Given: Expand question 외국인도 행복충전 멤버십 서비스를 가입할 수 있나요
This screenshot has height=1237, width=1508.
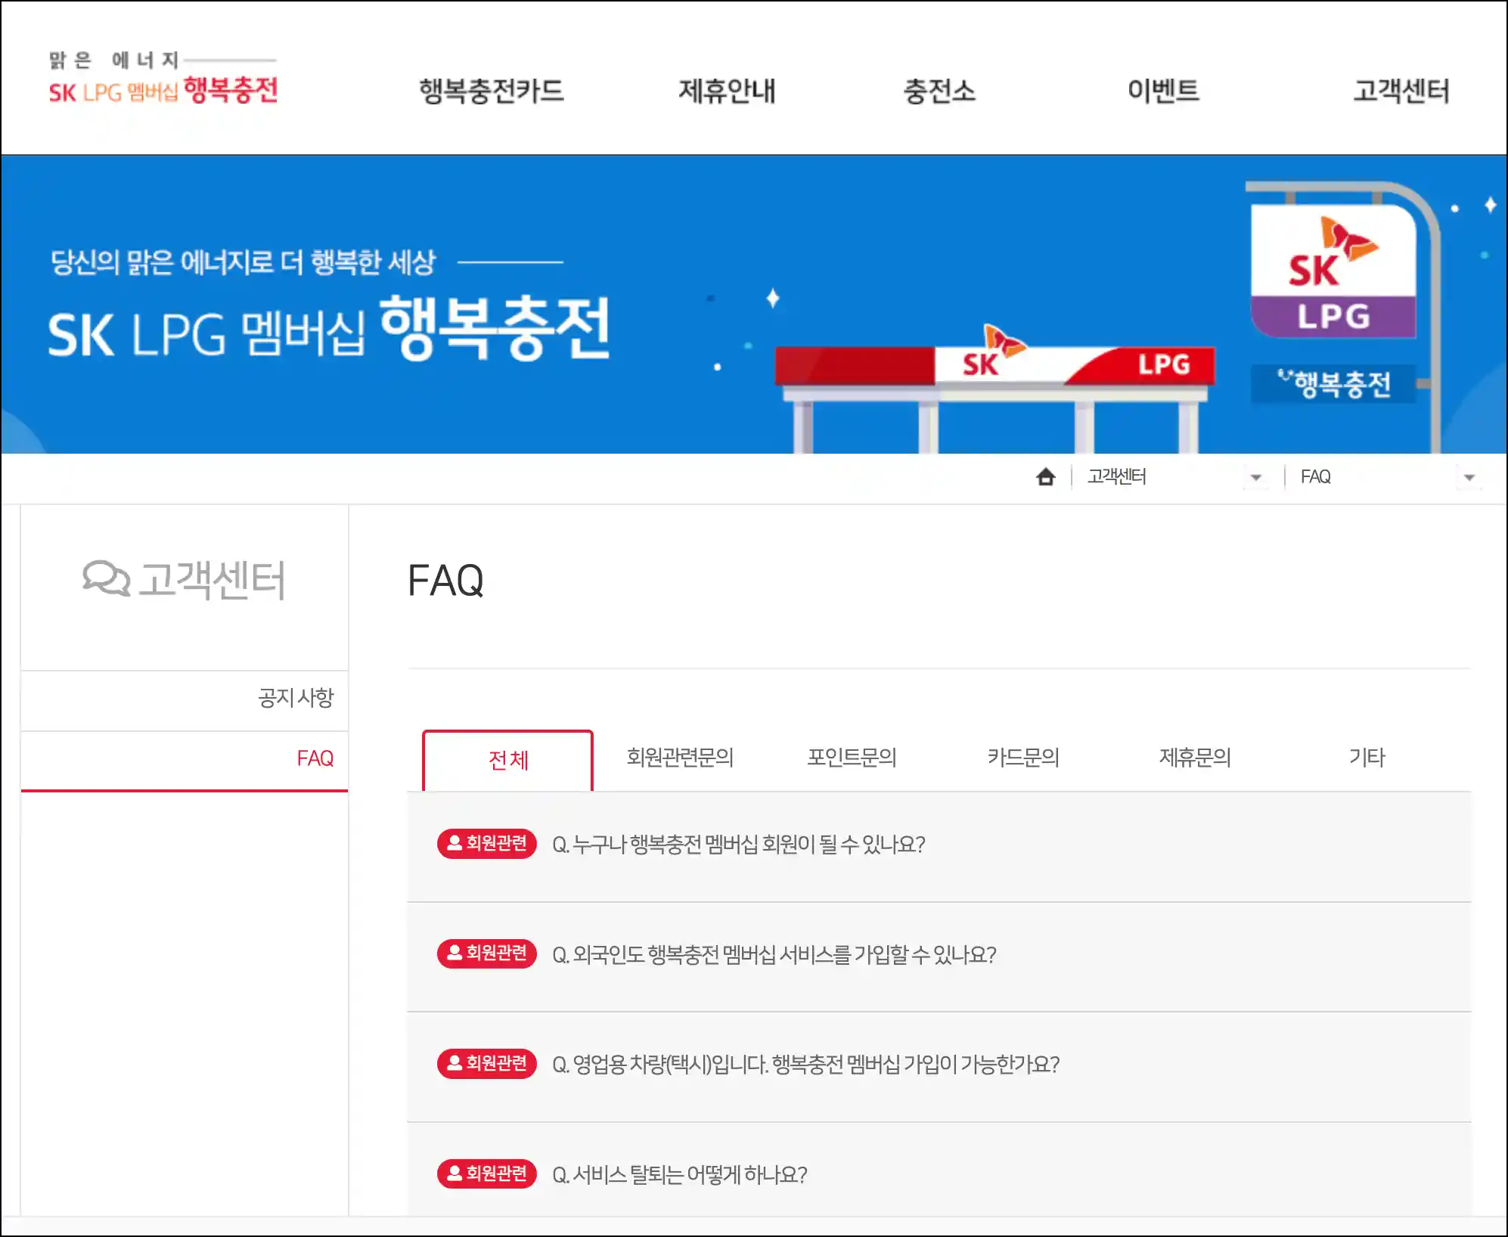Looking at the screenshot, I should coord(939,956).
